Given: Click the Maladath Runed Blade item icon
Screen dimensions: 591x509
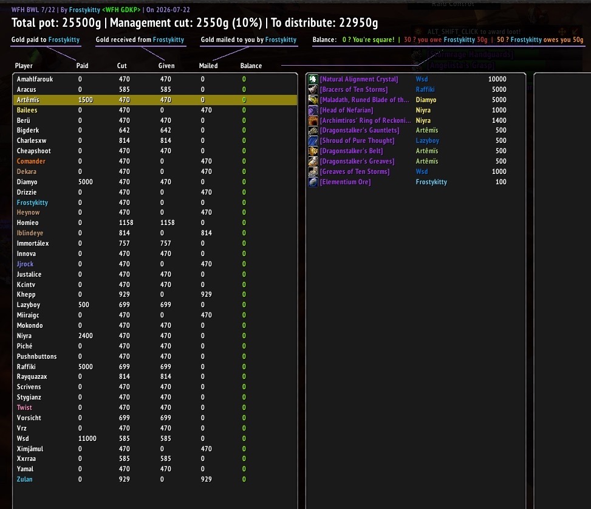Looking at the screenshot, I should (x=313, y=100).
